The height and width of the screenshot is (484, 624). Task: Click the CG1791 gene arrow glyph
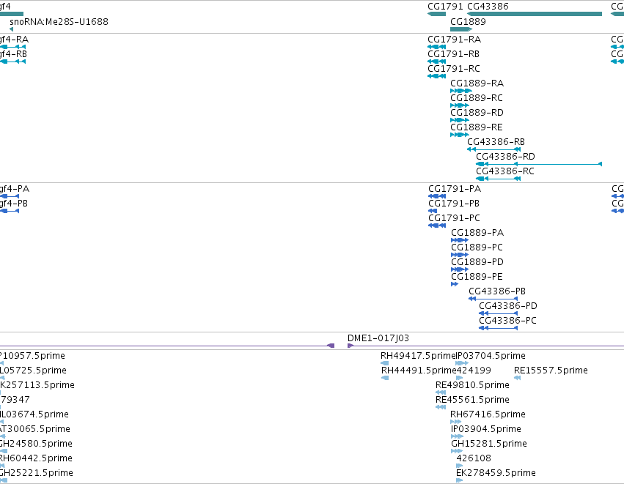(x=436, y=14)
